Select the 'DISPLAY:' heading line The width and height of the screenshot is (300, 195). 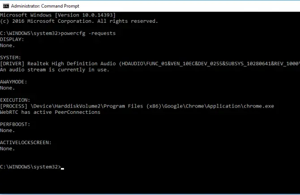coord(12,39)
